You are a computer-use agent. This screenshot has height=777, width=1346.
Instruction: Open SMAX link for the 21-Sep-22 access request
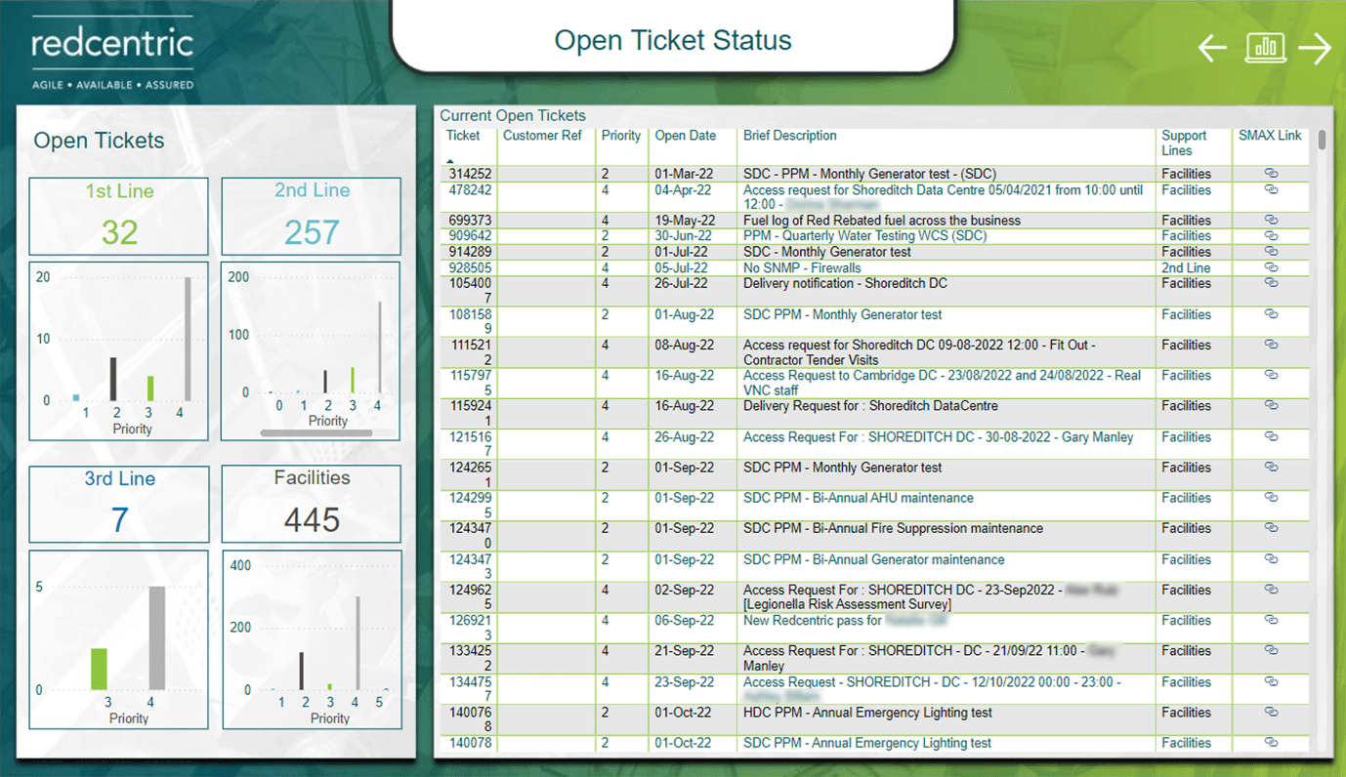(x=1271, y=651)
